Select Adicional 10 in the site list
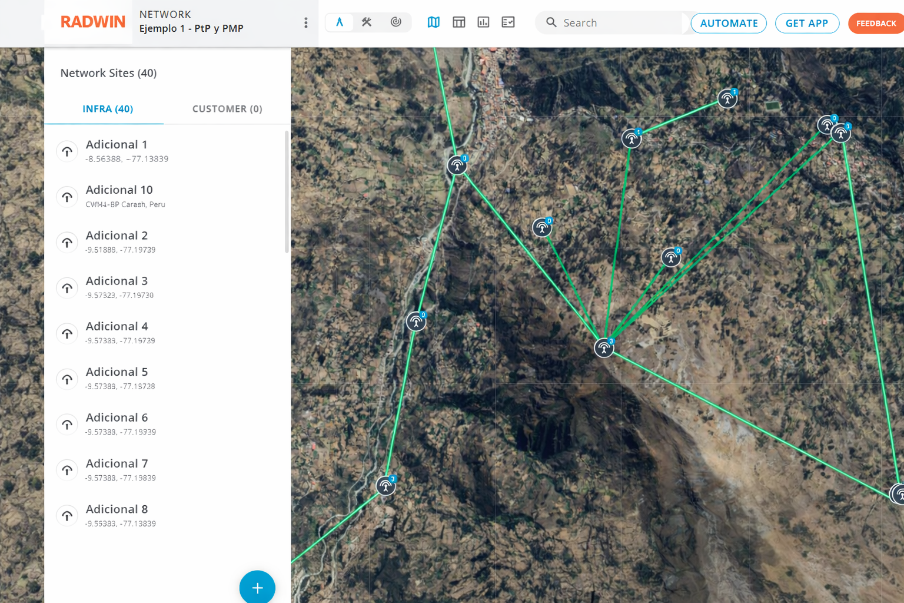Viewport: 904px width, 603px height. click(119, 196)
